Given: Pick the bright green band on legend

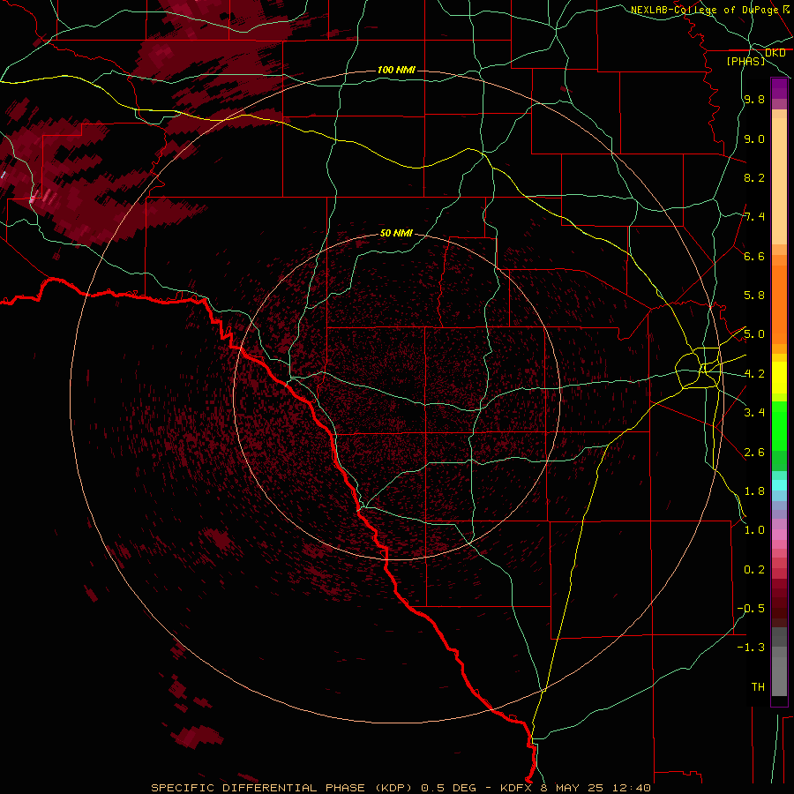Looking at the screenshot, I should (x=779, y=426).
